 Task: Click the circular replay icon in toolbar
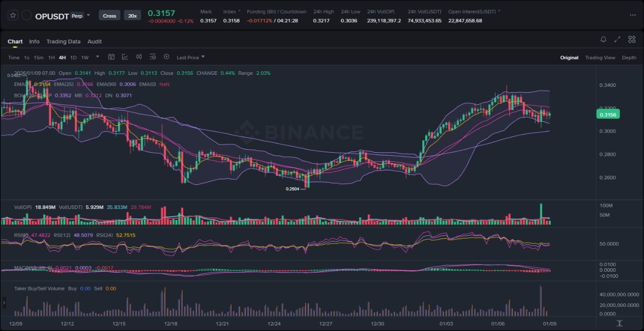tap(167, 57)
